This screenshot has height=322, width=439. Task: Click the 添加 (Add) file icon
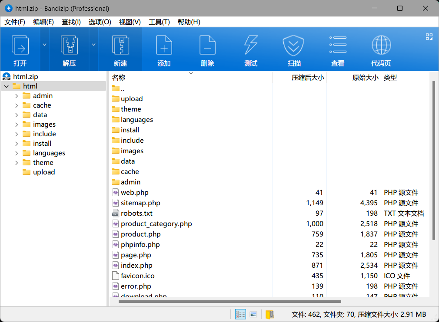[x=164, y=46]
